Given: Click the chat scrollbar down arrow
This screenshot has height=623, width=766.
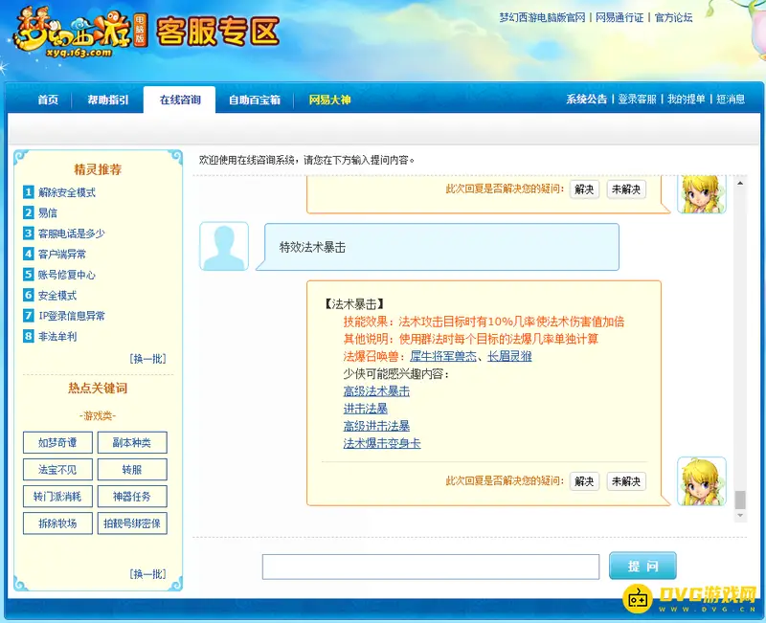Looking at the screenshot, I should point(740,516).
